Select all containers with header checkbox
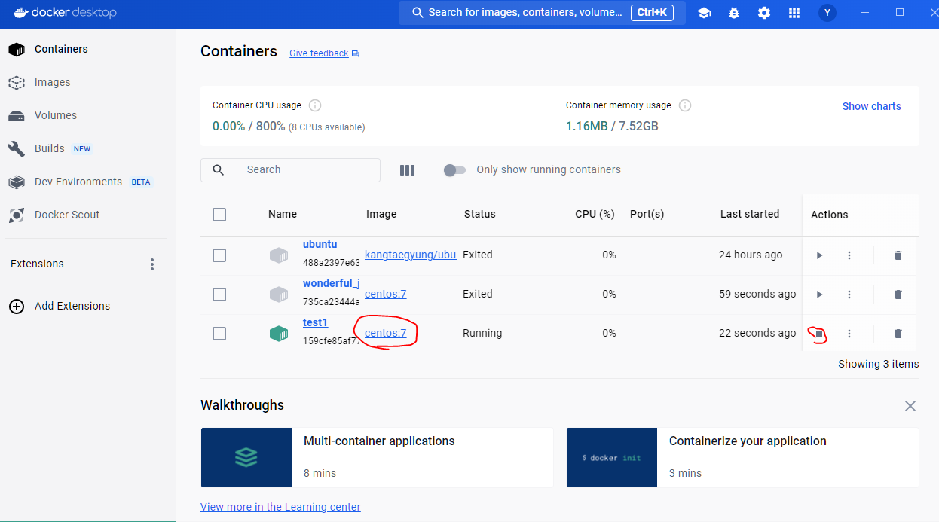Viewport: 939px width, 522px height. click(219, 215)
